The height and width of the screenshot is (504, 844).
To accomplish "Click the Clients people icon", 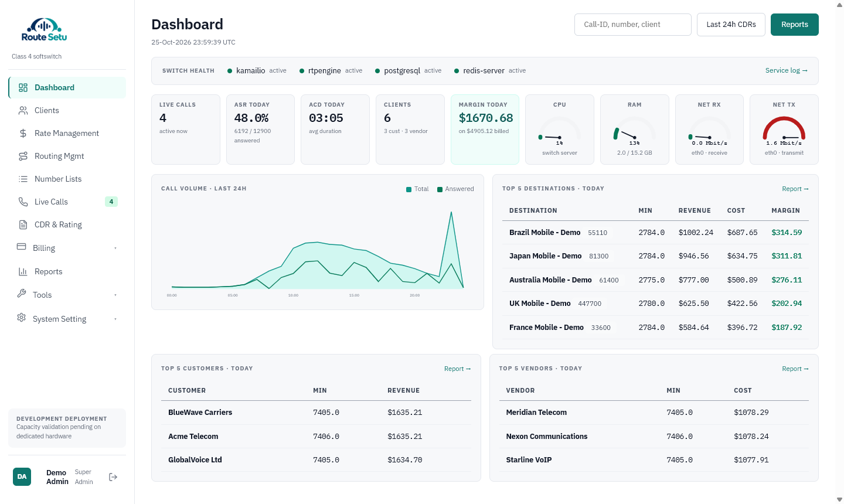I will pyautogui.click(x=23, y=110).
